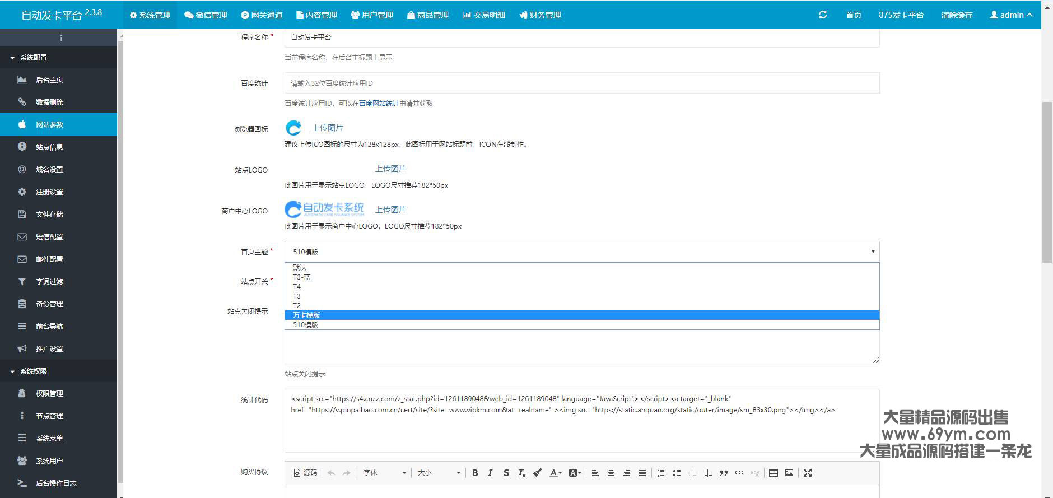Click 清除缓存 to clear cache

click(x=957, y=15)
